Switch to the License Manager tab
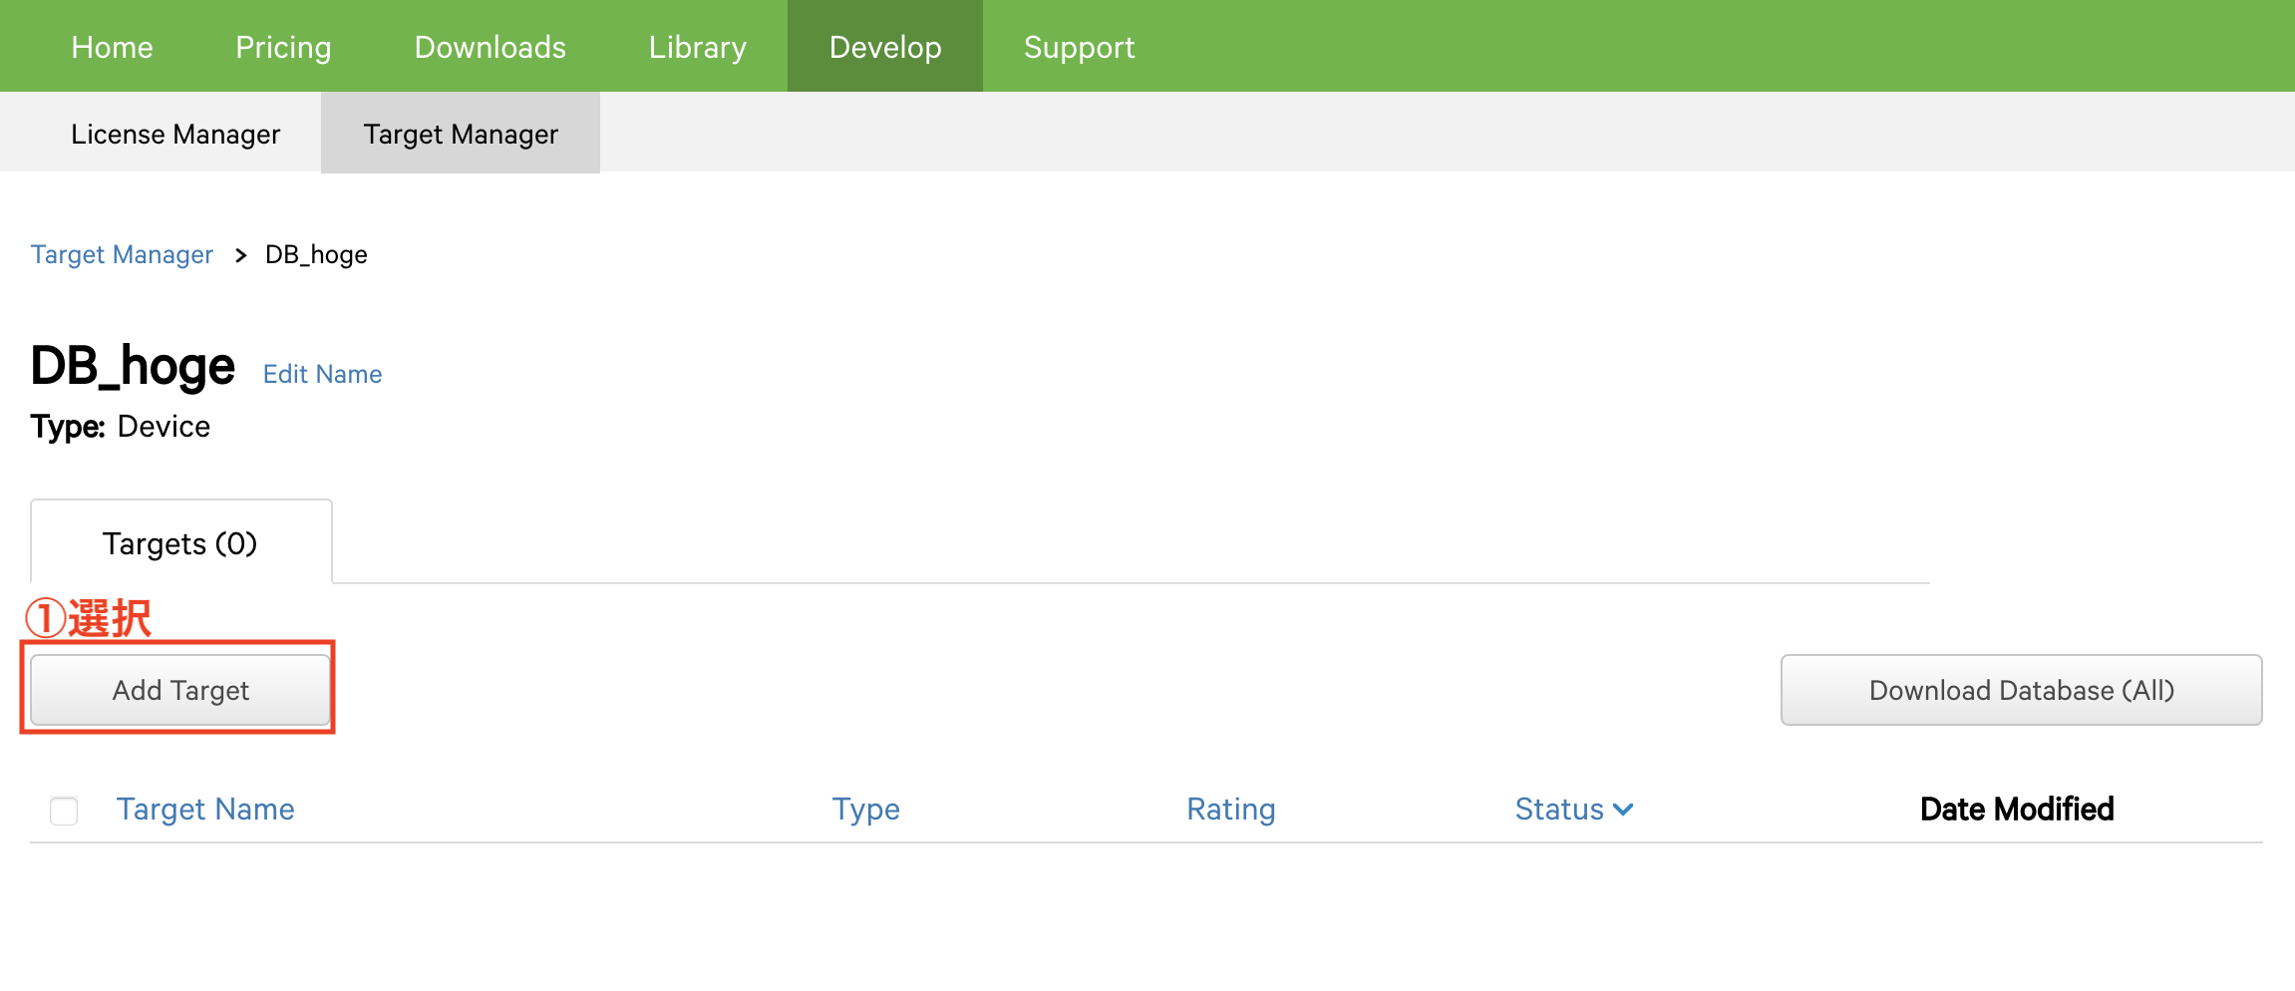 175,134
